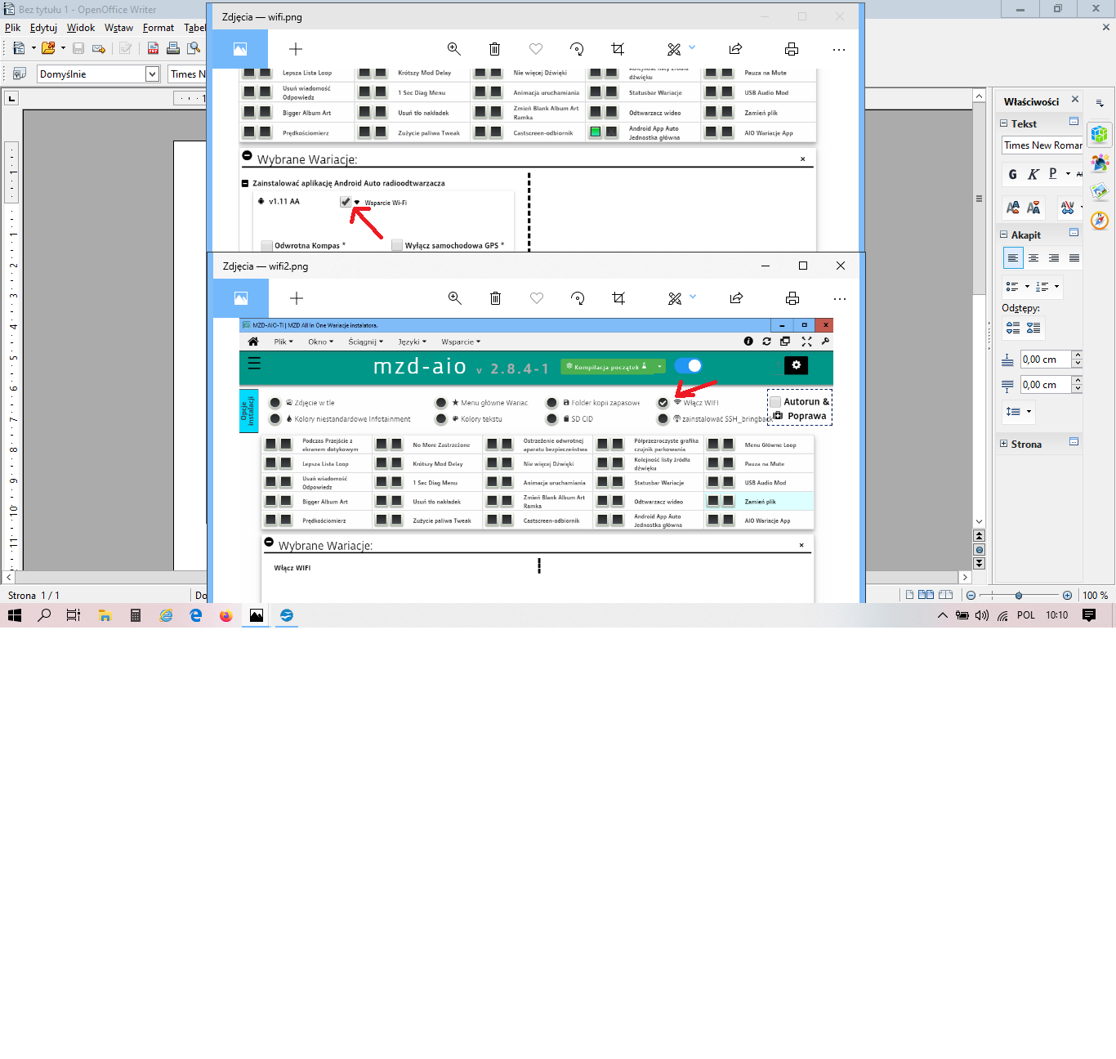
Task: Open the Navigator compass icon in Writer sidebar
Action: click(x=1100, y=221)
